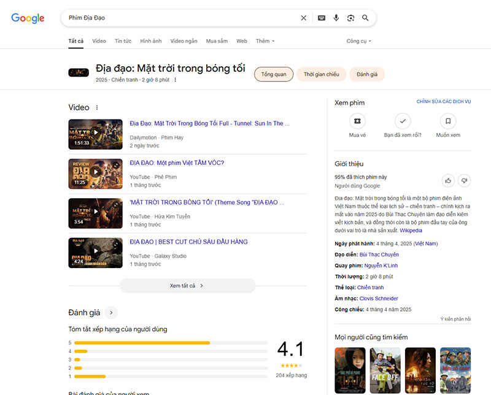Open the on-screen keyboard input tool
Viewport: 491px width, 395px height.
(321, 18)
